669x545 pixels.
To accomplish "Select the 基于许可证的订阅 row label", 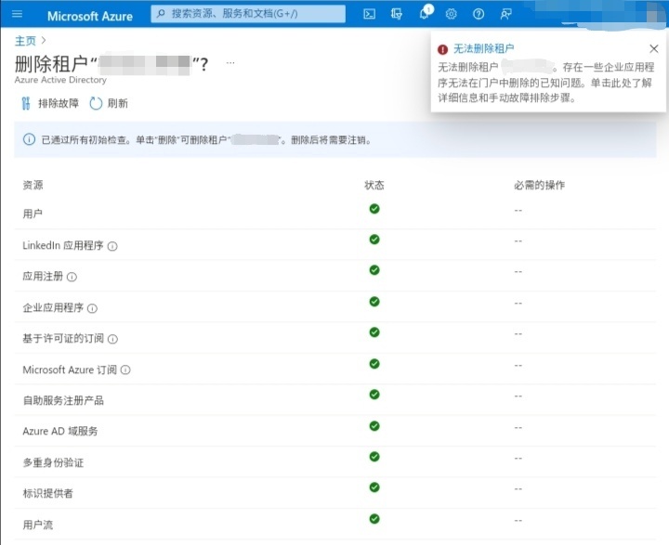I will tap(63, 338).
